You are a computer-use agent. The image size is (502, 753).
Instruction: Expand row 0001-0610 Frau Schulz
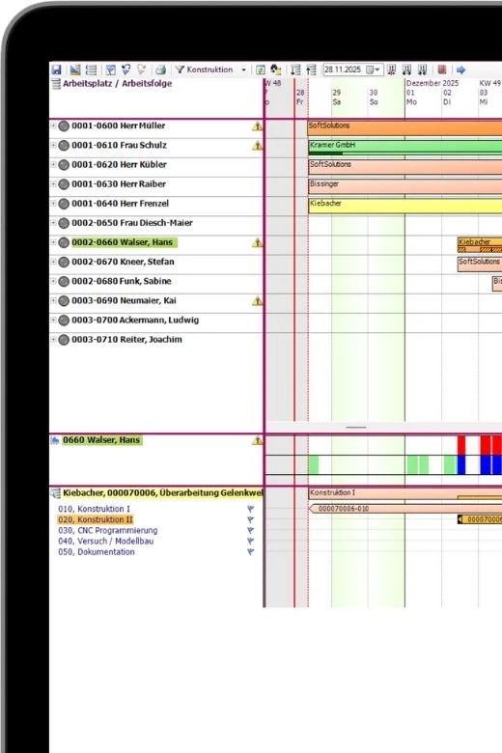(53, 145)
